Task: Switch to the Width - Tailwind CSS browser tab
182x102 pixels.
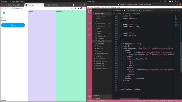Action: point(14,5)
